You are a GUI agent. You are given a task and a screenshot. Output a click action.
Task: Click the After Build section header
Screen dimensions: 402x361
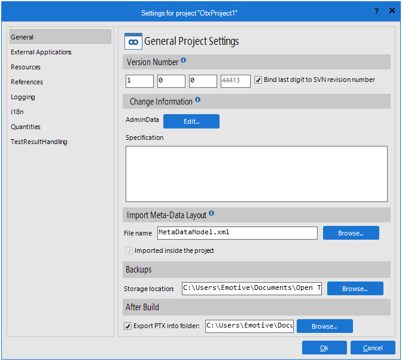point(257,307)
